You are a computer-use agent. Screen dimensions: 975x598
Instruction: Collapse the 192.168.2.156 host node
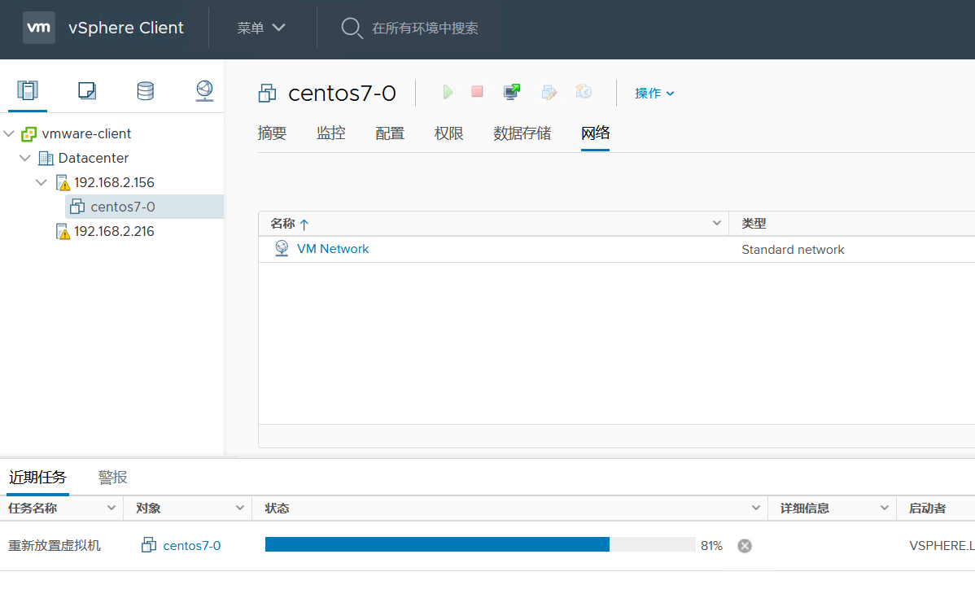(x=41, y=182)
